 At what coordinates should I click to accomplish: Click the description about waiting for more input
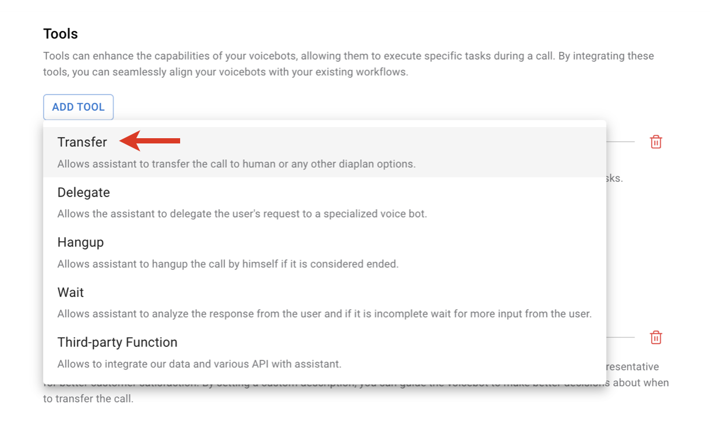[324, 314]
